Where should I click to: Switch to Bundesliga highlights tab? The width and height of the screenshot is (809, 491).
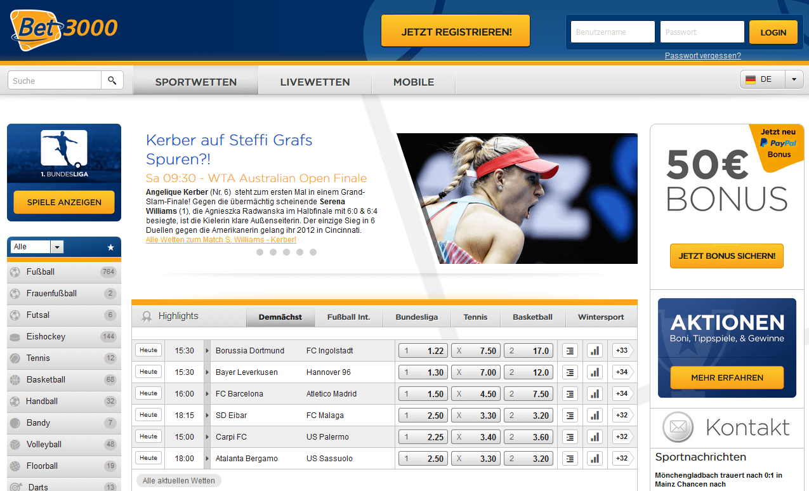pos(416,317)
